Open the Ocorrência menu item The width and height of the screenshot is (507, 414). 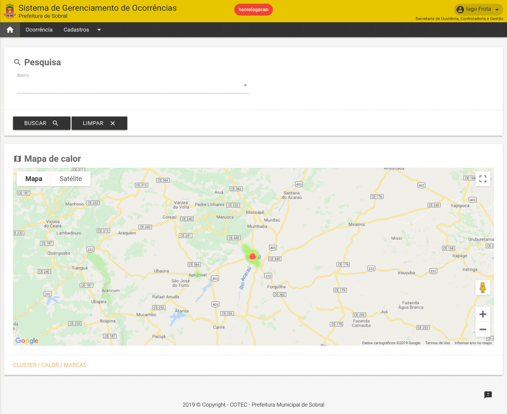coord(39,30)
